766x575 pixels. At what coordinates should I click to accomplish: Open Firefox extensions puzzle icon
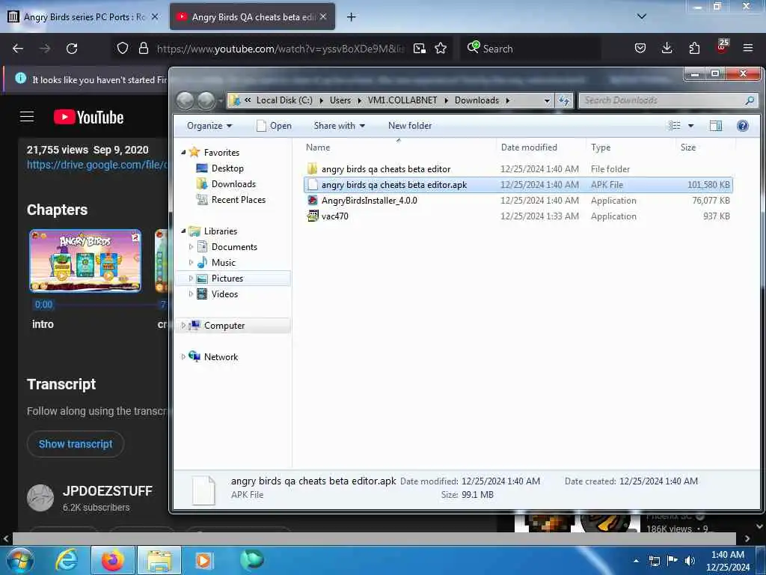694,48
